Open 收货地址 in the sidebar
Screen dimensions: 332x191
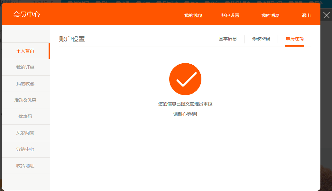(25, 166)
